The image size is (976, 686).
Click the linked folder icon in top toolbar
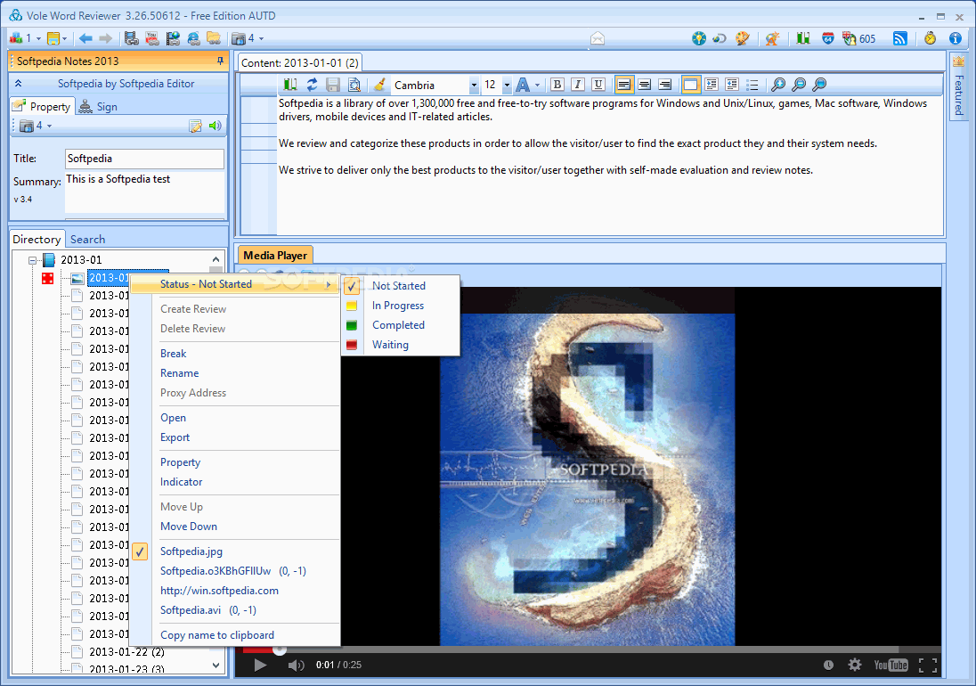click(214, 38)
